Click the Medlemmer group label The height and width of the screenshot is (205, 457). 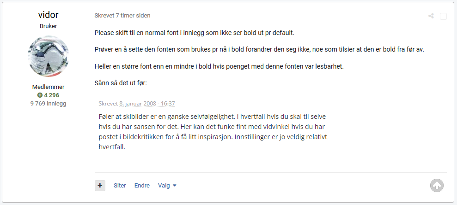(x=49, y=87)
